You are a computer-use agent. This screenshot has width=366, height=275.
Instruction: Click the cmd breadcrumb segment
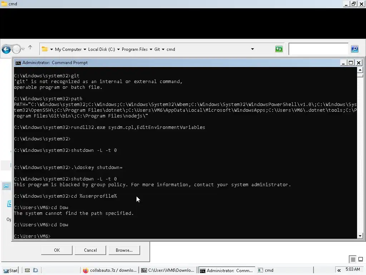pyautogui.click(x=170, y=49)
